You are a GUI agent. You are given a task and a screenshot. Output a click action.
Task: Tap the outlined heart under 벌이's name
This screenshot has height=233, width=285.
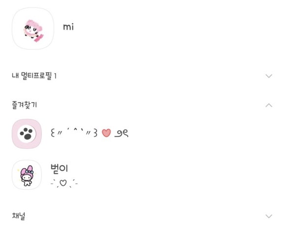(x=63, y=183)
